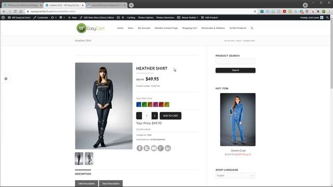Open Member Content Page in navigation
Viewport: 333px width, 187px height.
(166, 28)
